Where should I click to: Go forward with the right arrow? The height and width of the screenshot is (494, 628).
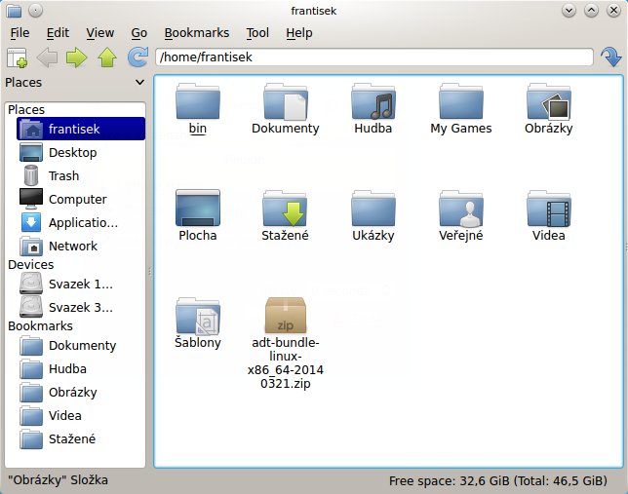pos(77,57)
